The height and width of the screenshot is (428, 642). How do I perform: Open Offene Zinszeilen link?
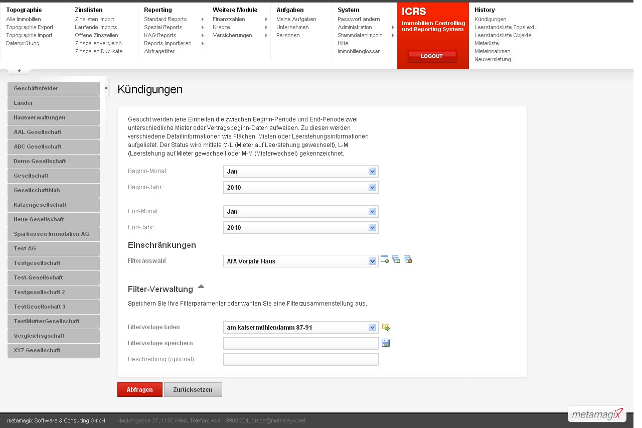coord(96,35)
